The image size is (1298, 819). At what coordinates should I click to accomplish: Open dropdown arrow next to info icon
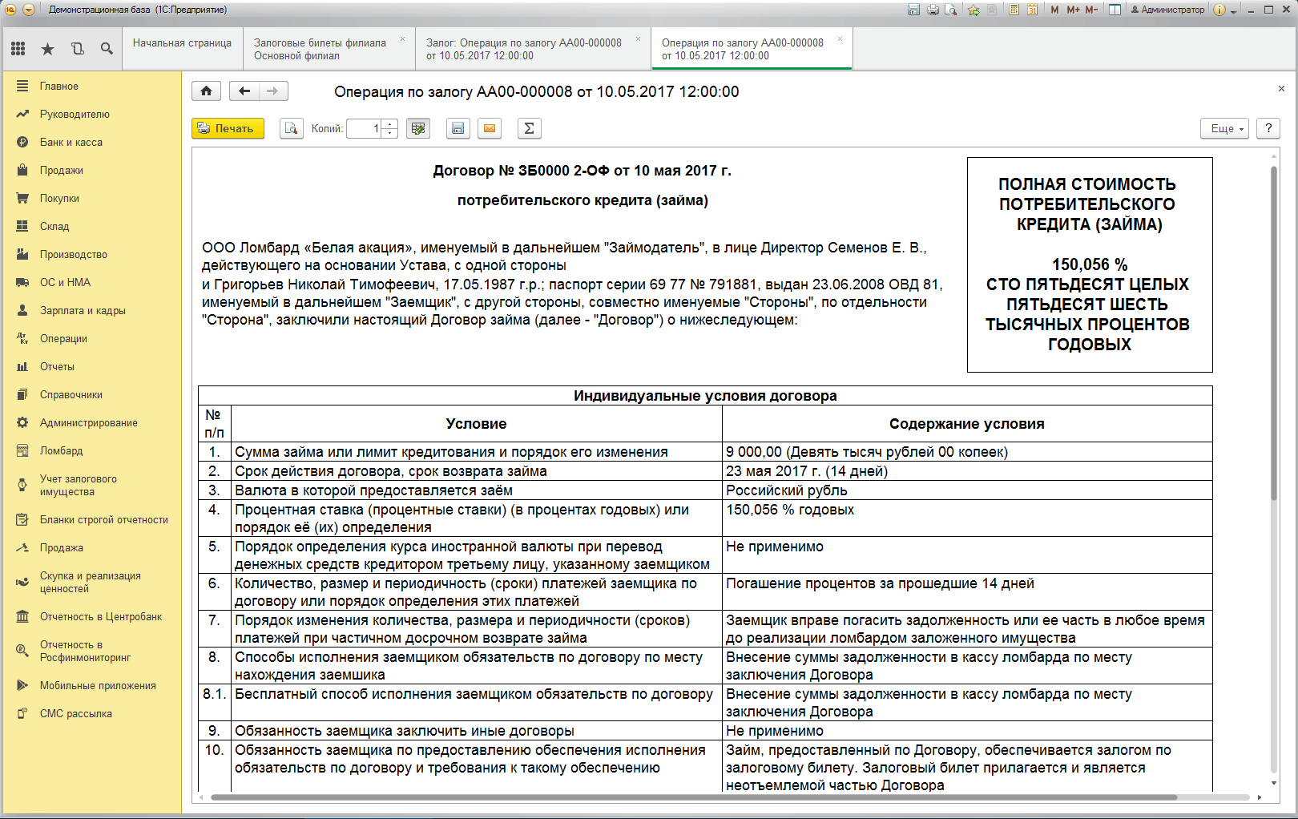[1234, 10]
